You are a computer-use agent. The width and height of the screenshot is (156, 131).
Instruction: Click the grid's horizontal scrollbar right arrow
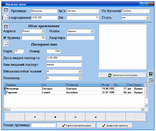pos(143,109)
